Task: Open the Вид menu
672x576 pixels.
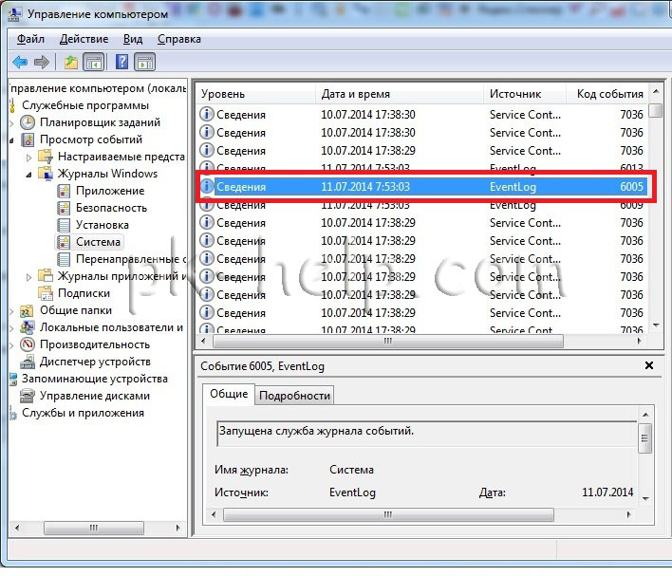Action: (133, 39)
